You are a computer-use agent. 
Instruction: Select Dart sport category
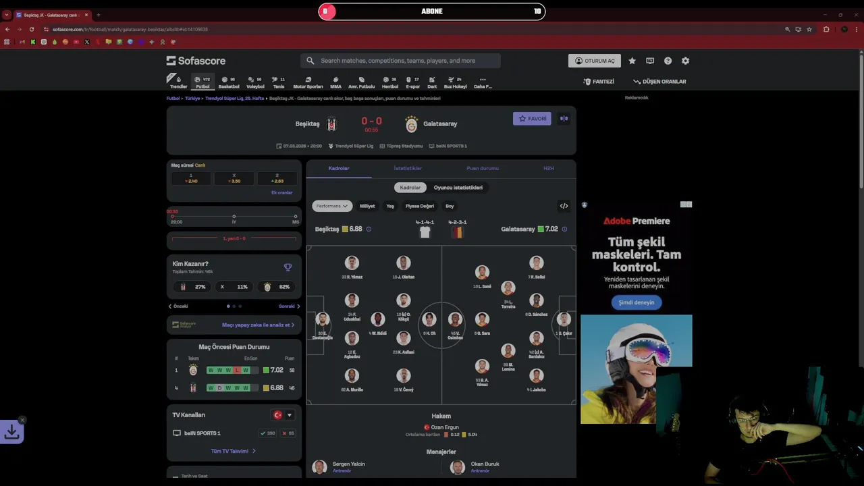(432, 82)
